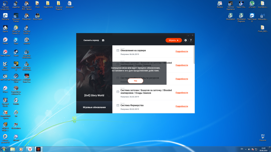Select Warframe desktop shortcut
This screenshot has width=271, height=152.
pyautogui.click(x=5, y=16)
